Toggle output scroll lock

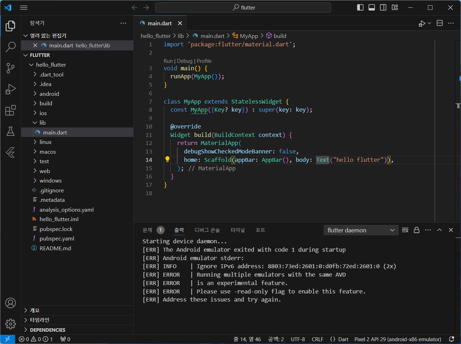point(417,230)
